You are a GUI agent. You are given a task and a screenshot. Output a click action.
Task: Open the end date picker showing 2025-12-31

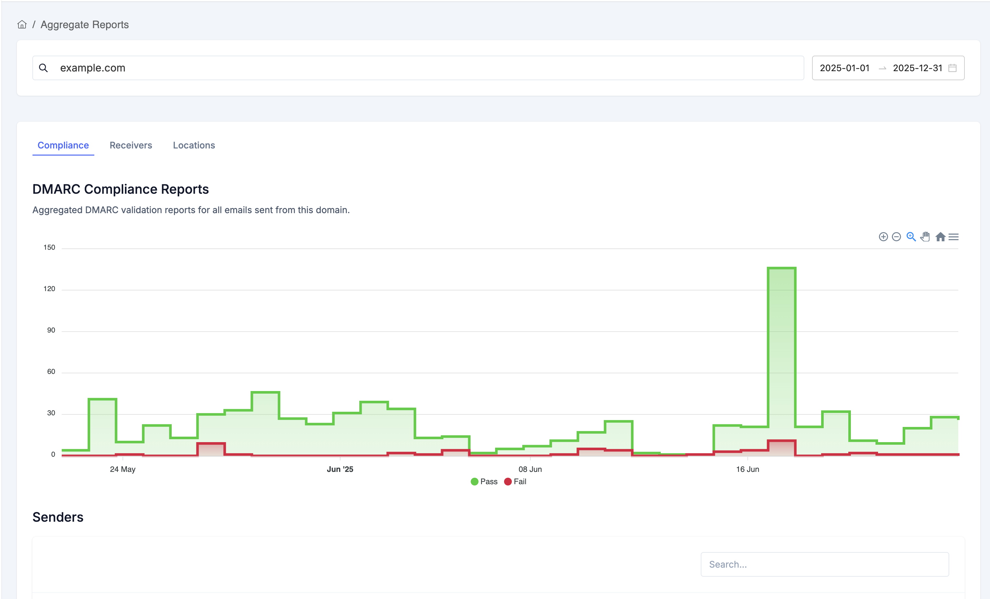click(x=917, y=68)
